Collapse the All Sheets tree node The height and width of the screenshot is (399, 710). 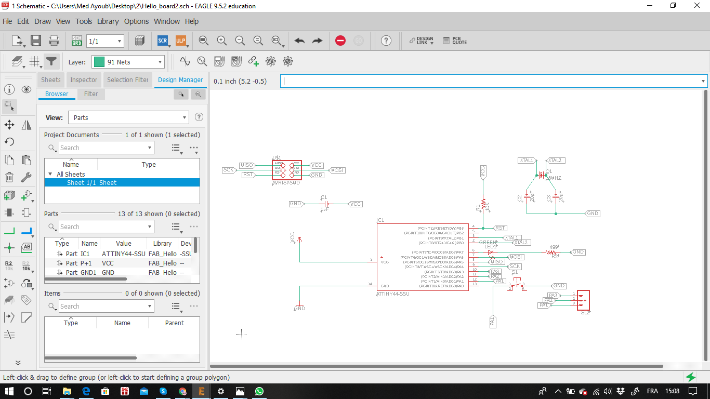pyautogui.click(x=50, y=175)
